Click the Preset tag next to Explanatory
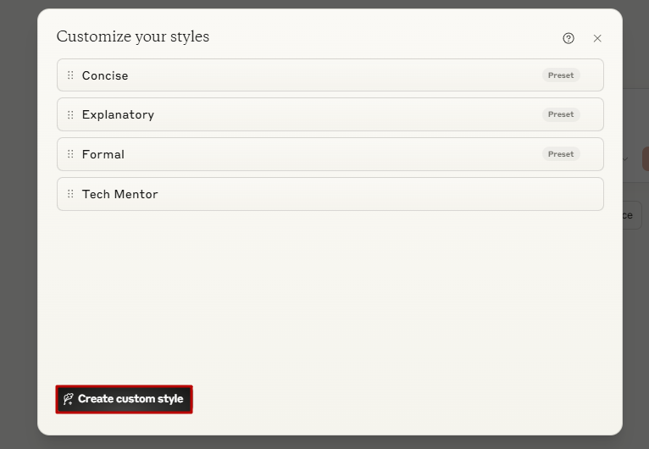Viewport: 649px width, 449px height. [561, 114]
